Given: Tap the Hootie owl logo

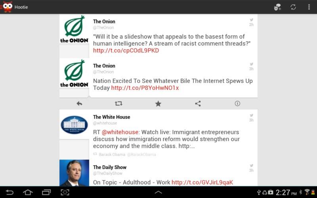Looking at the screenshot, I should click(x=8, y=7).
